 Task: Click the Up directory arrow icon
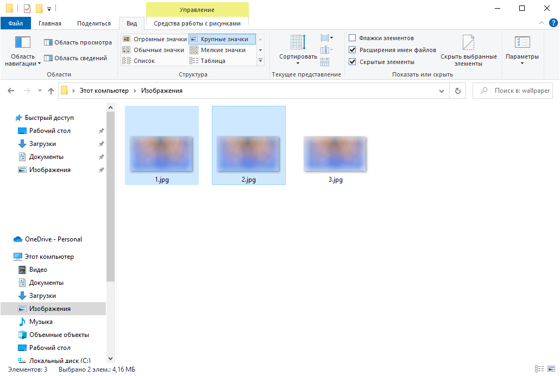point(51,91)
